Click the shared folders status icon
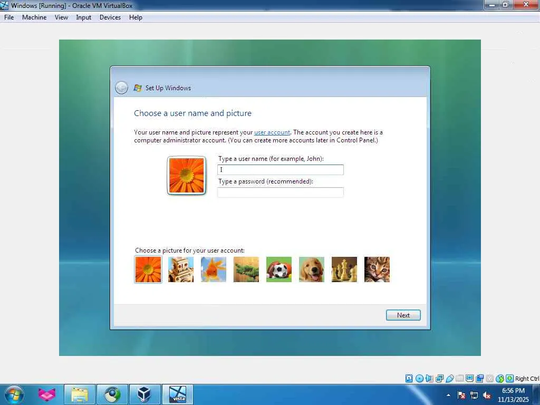Image resolution: width=540 pixels, height=405 pixels. coord(459,379)
